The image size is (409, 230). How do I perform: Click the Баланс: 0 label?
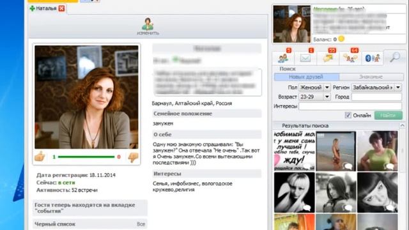(x=325, y=40)
